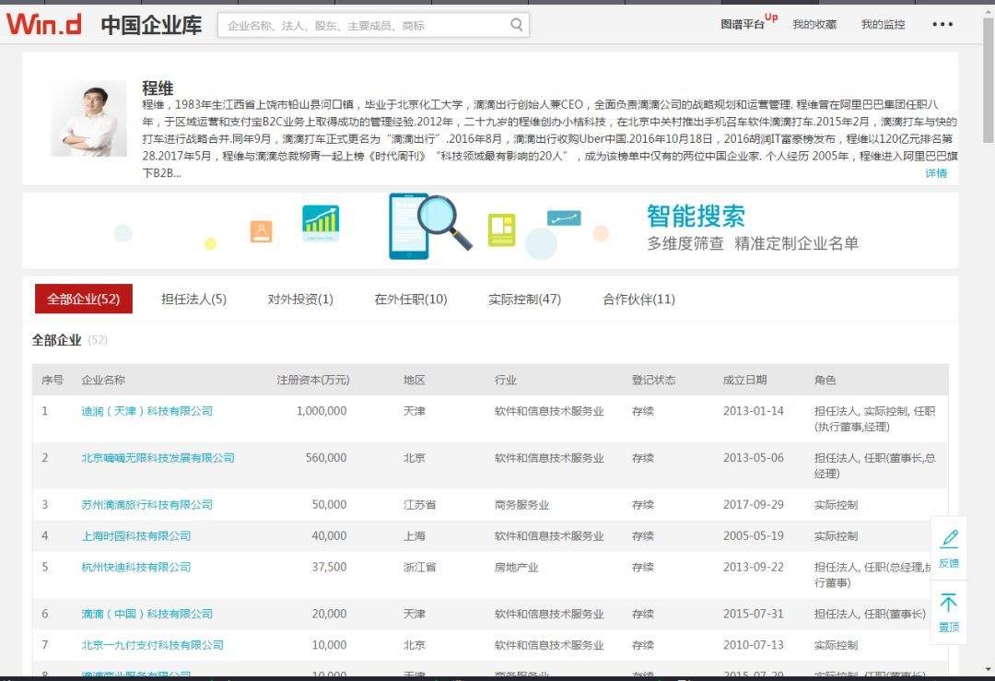The image size is (995, 681).
Task: Click the 房地产业 industry cell
Action: pos(517,568)
